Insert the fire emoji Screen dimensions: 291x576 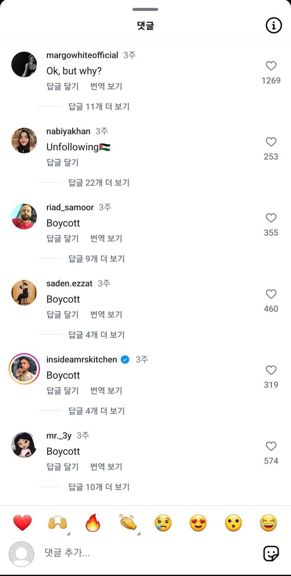93,523
